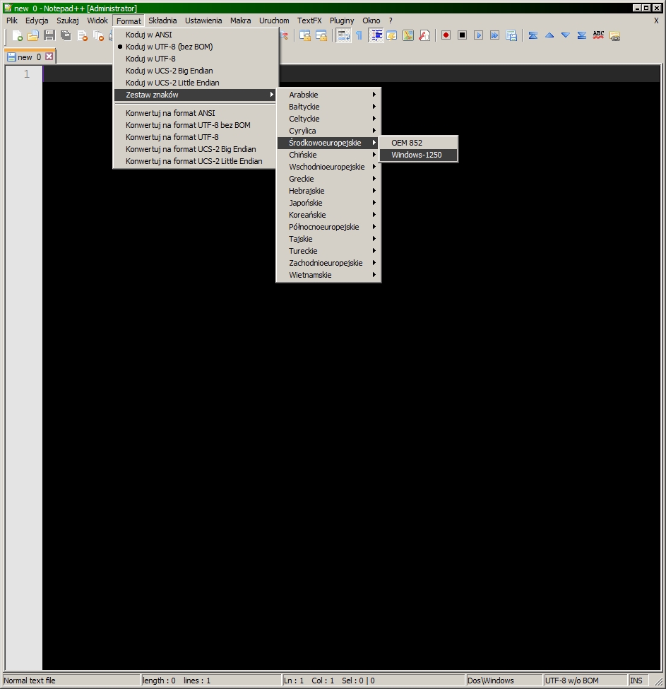Toggle the INS insert mode indicator
This screenshot has width=666, height=689.
[636, 681]
